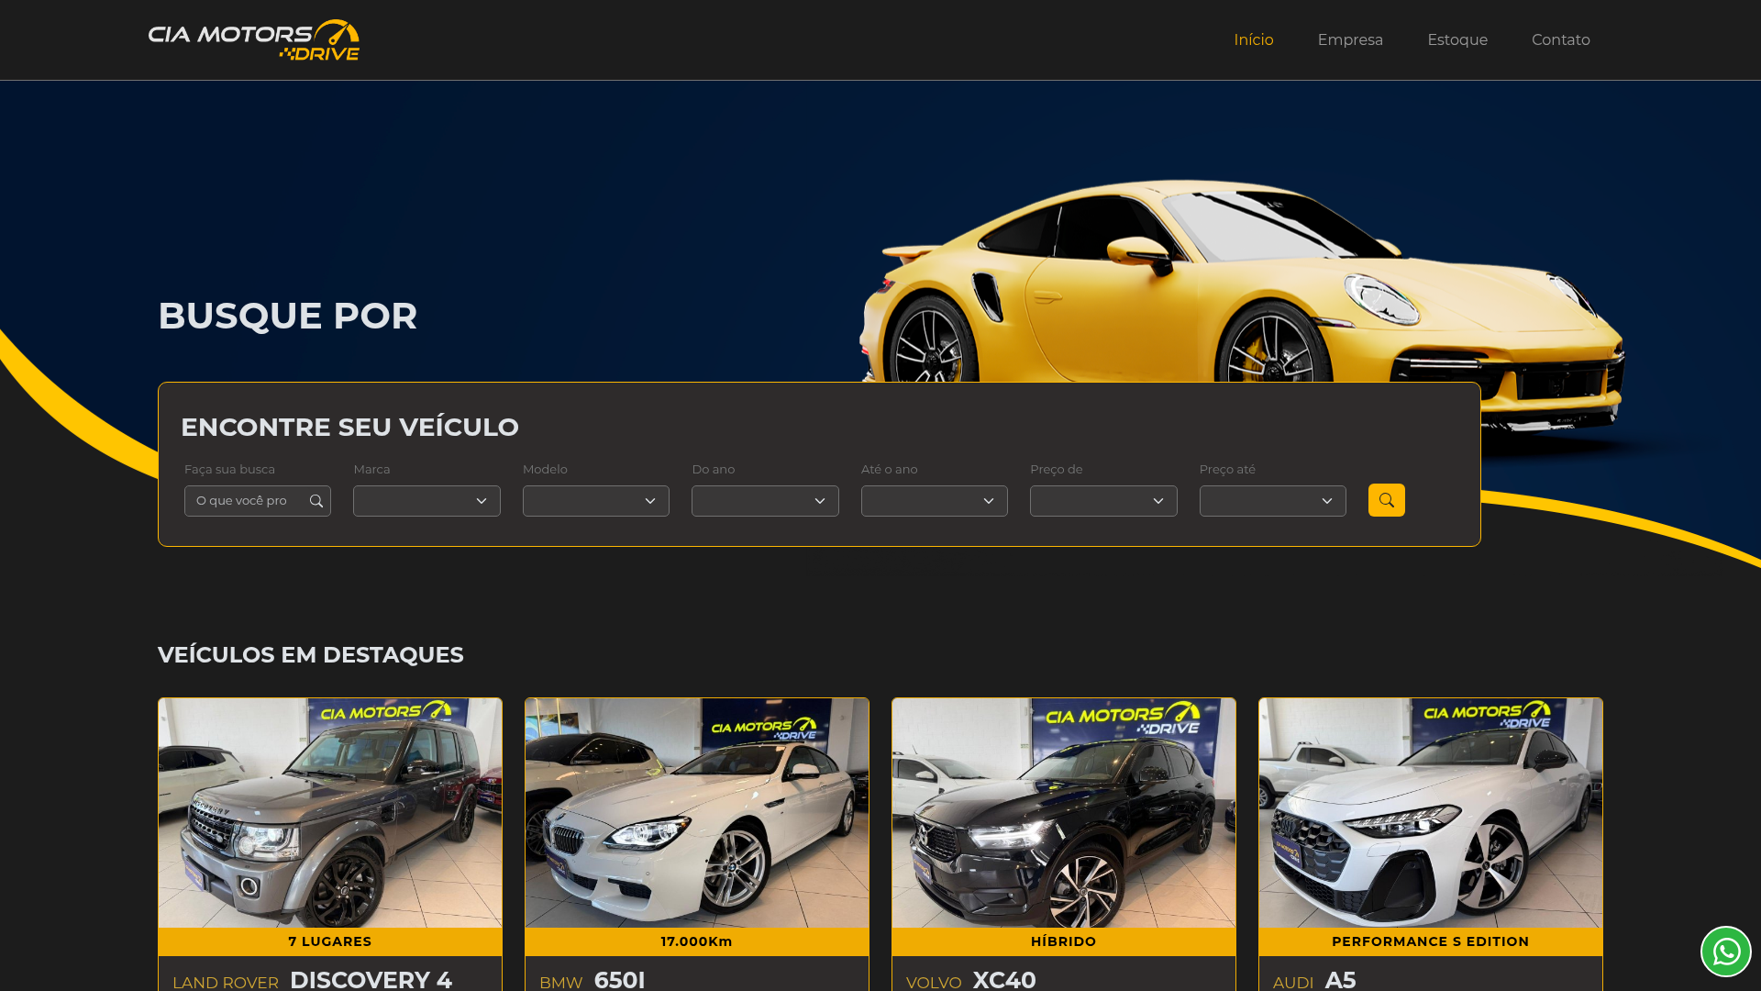Open the Modelo dropdown
This screenshot has height=991, width=1761.
(x=596, y=501)
